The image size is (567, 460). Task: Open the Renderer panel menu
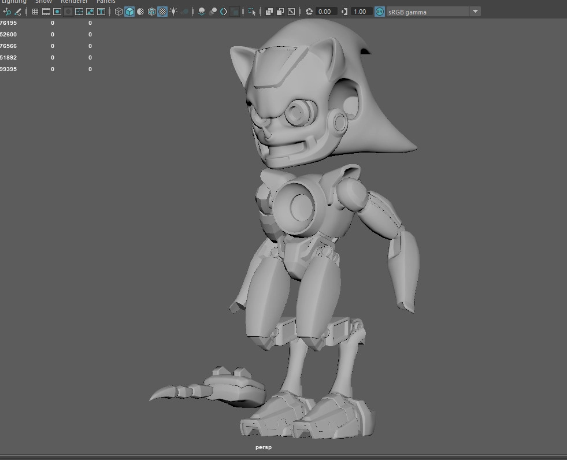tap(74, 2)
